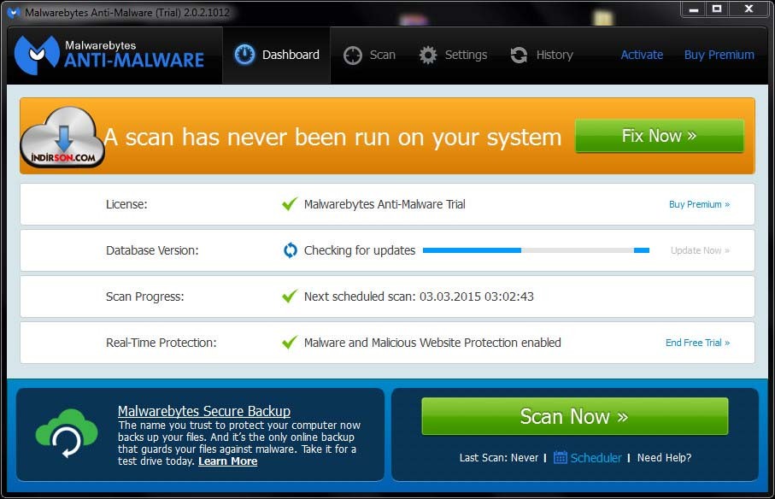The image size is (775, 499).
Task: Click the Scheduler calendar icon
Action: (x=560, y=457)
